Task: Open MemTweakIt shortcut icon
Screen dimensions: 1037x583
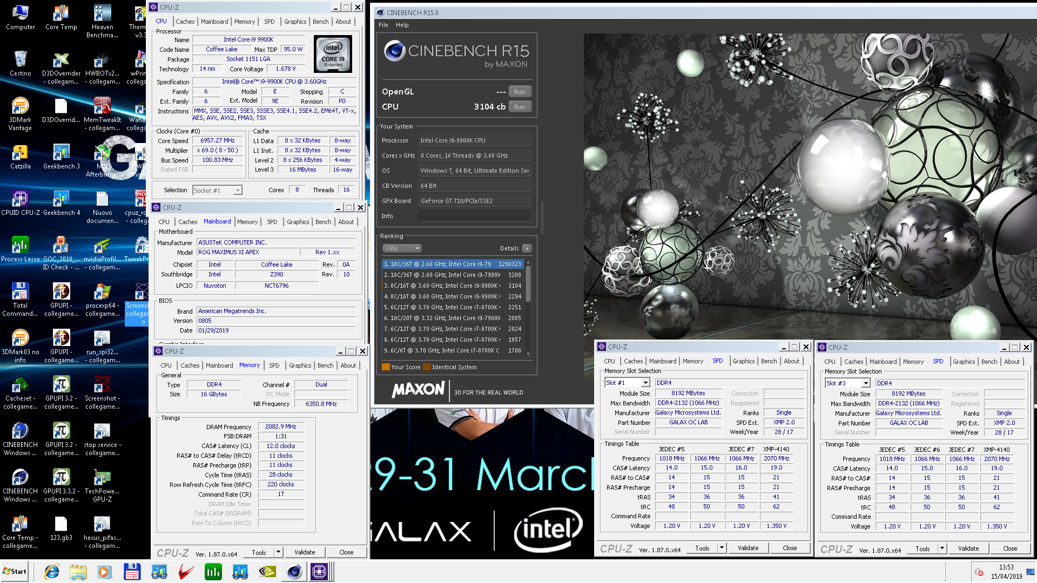Action: [x=102, y=114]
